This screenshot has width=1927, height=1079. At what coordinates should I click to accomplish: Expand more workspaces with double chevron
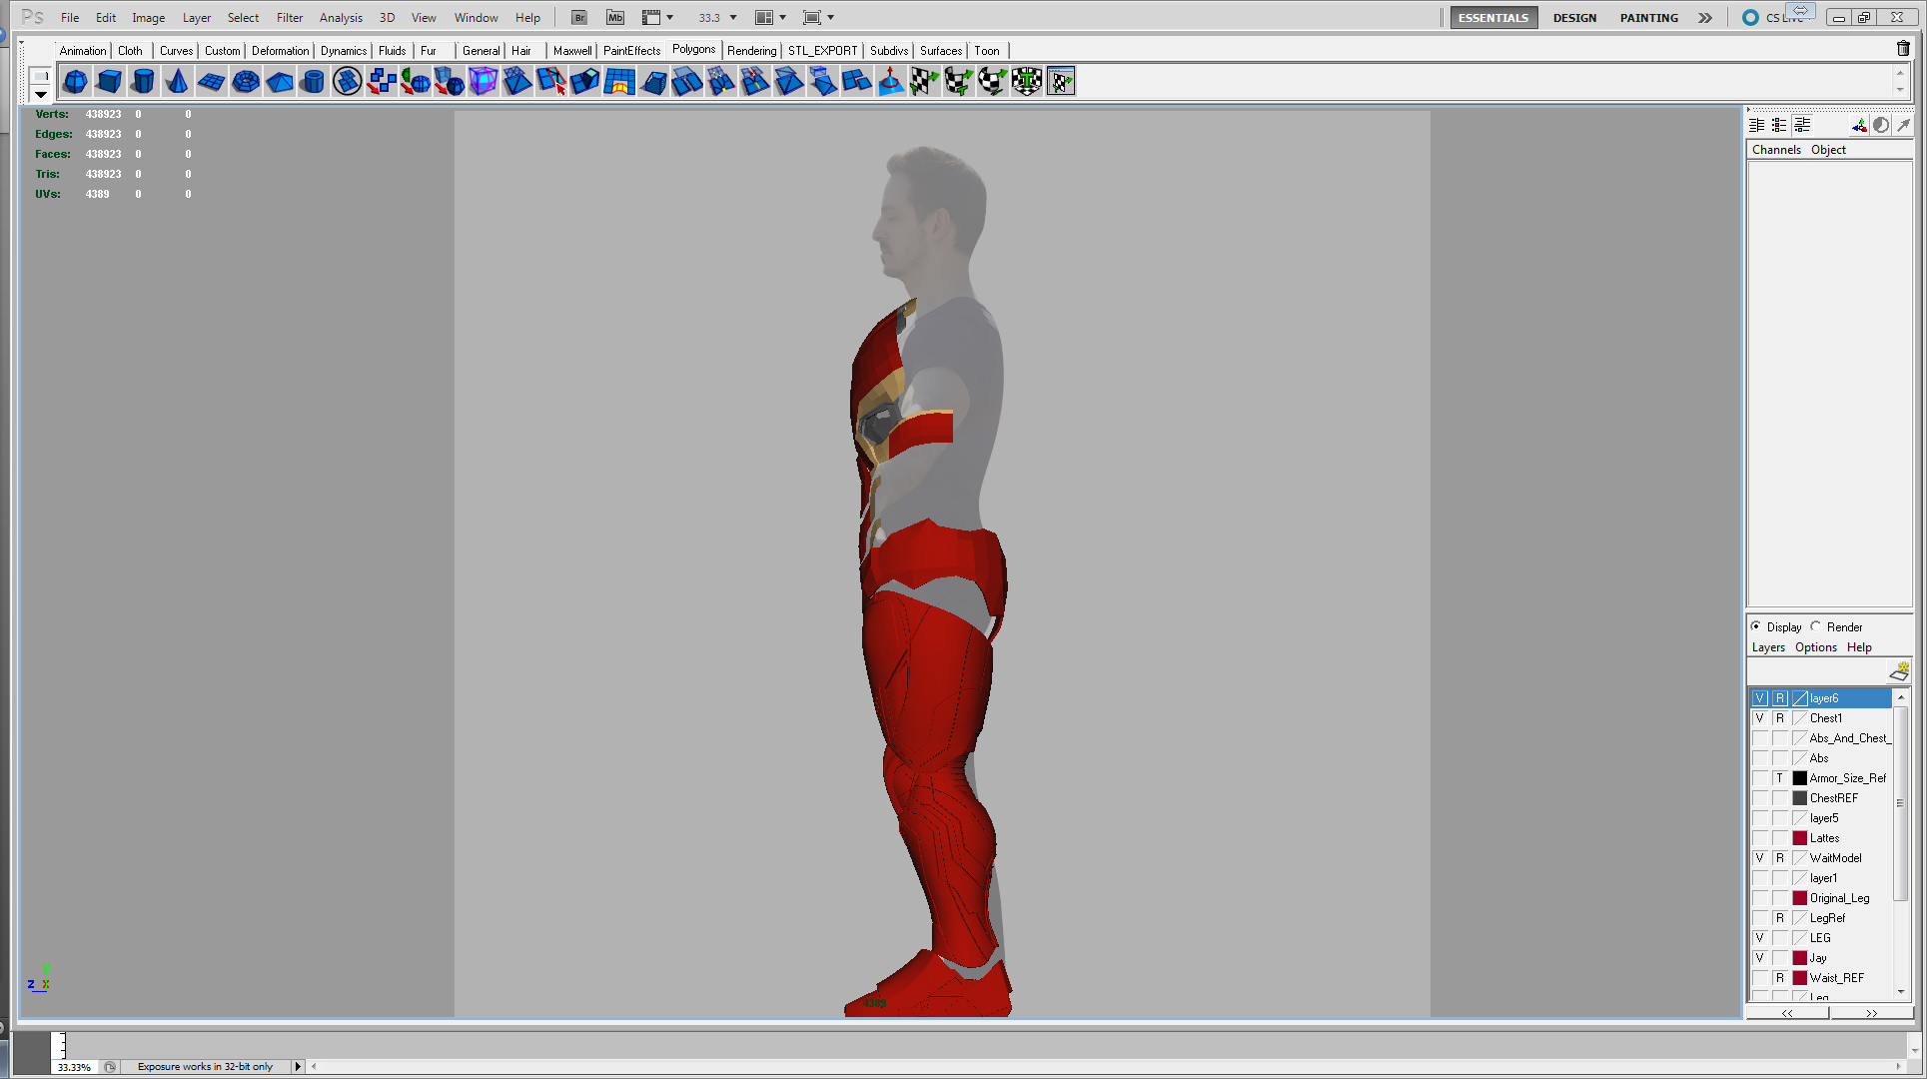(1705, 18)
